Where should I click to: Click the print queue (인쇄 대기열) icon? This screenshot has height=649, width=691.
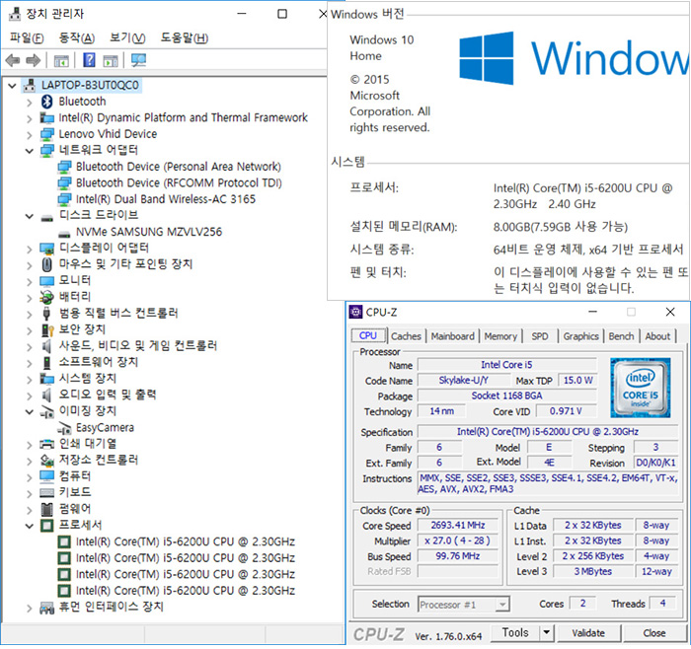coord(46,444)
